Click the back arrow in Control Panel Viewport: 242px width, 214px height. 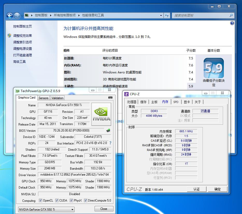9,15
